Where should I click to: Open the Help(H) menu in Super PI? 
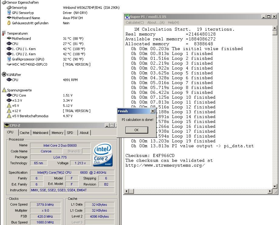tap(173, 22)
